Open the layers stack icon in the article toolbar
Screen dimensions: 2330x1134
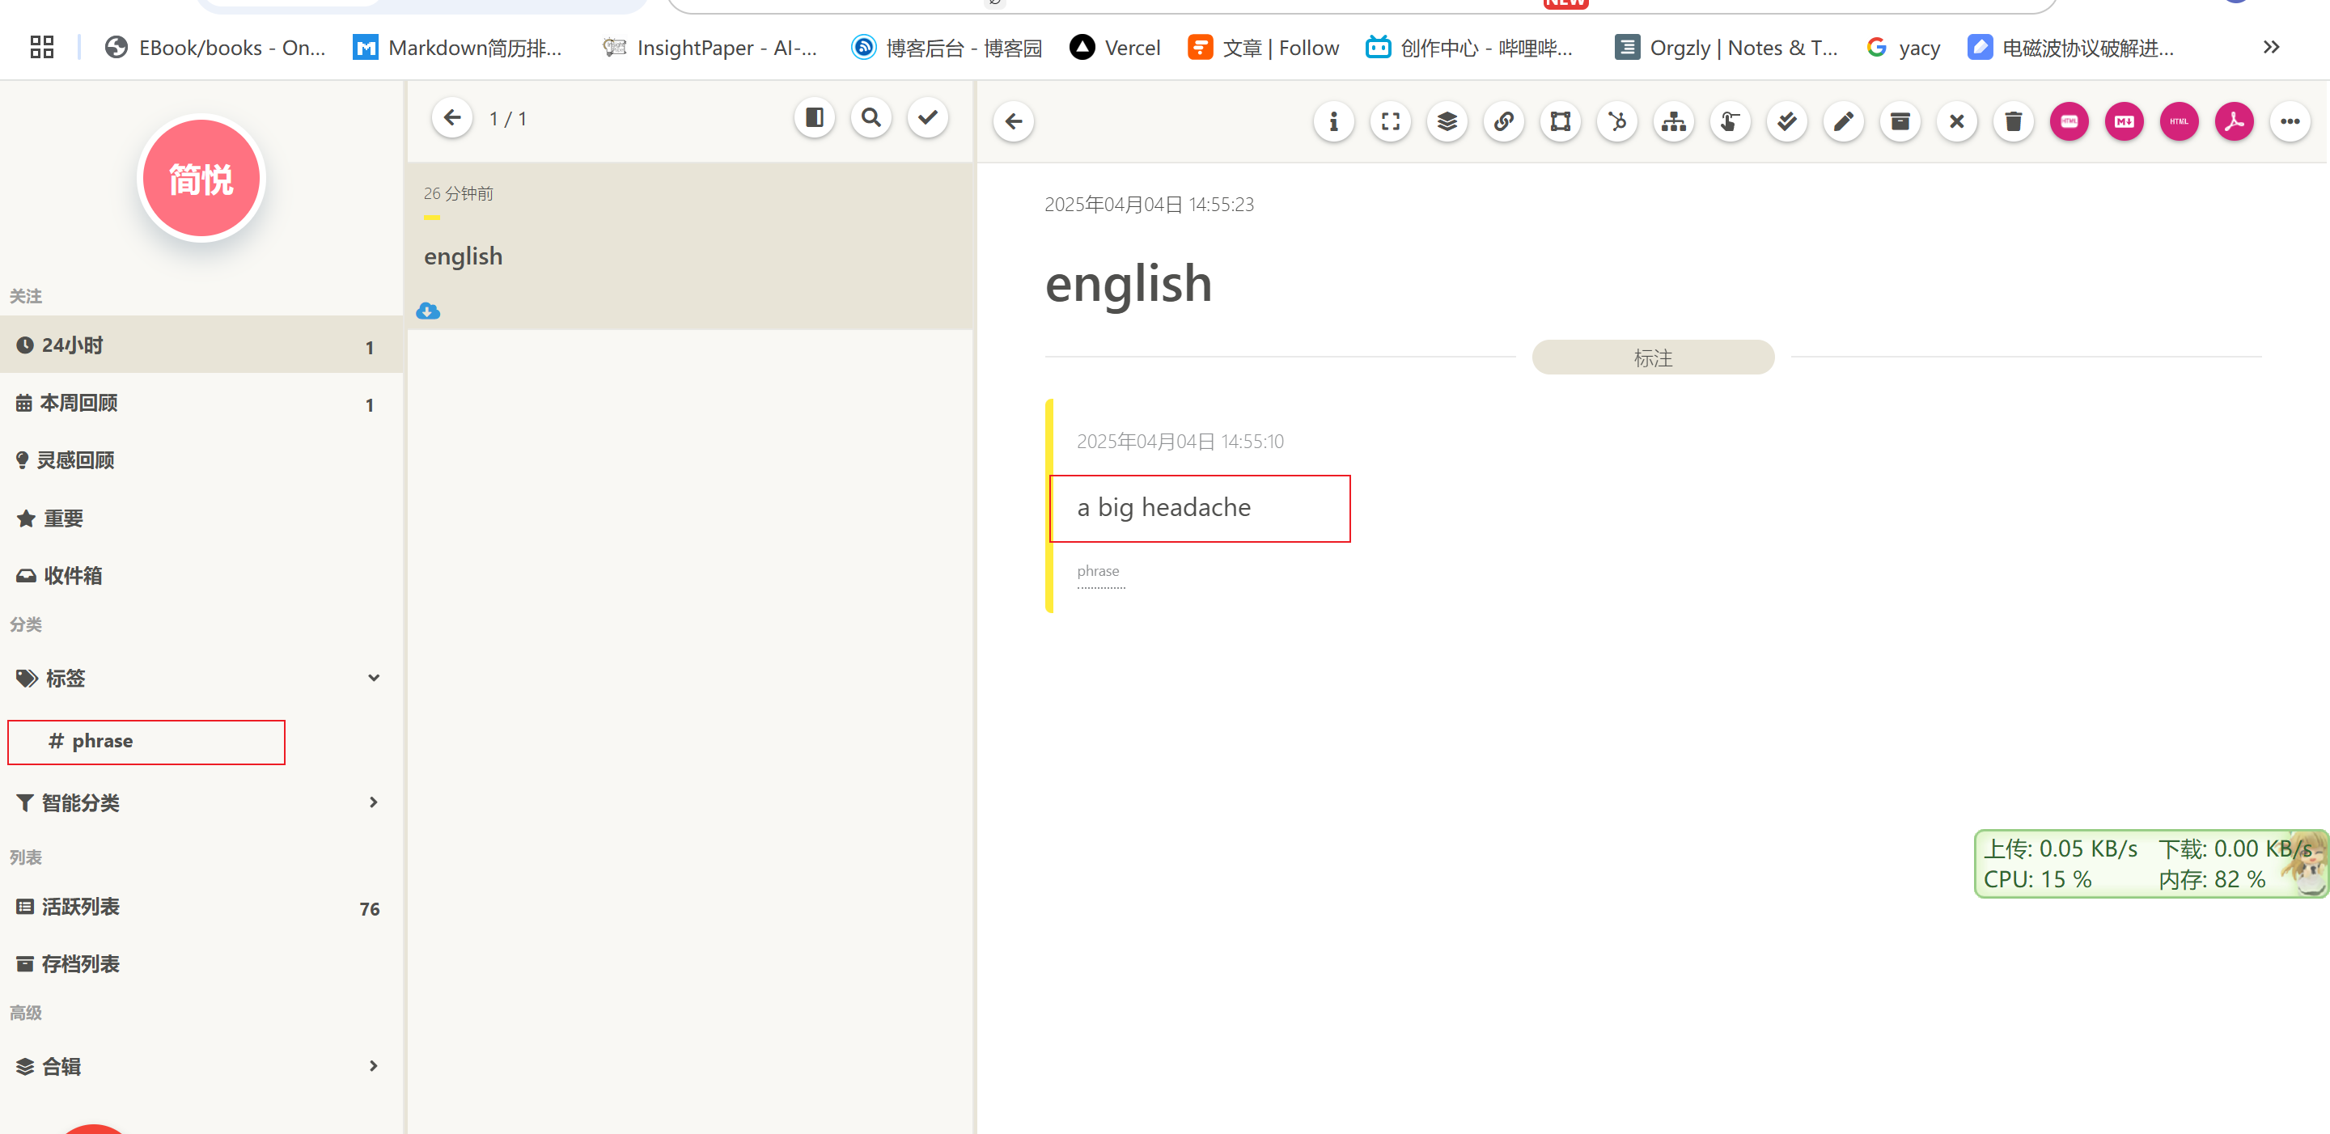click(x=1447, y=121)
